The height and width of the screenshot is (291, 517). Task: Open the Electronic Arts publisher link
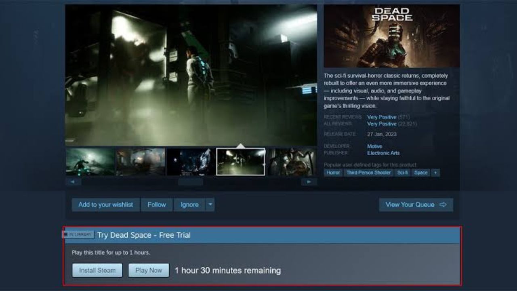click(383, 153)
